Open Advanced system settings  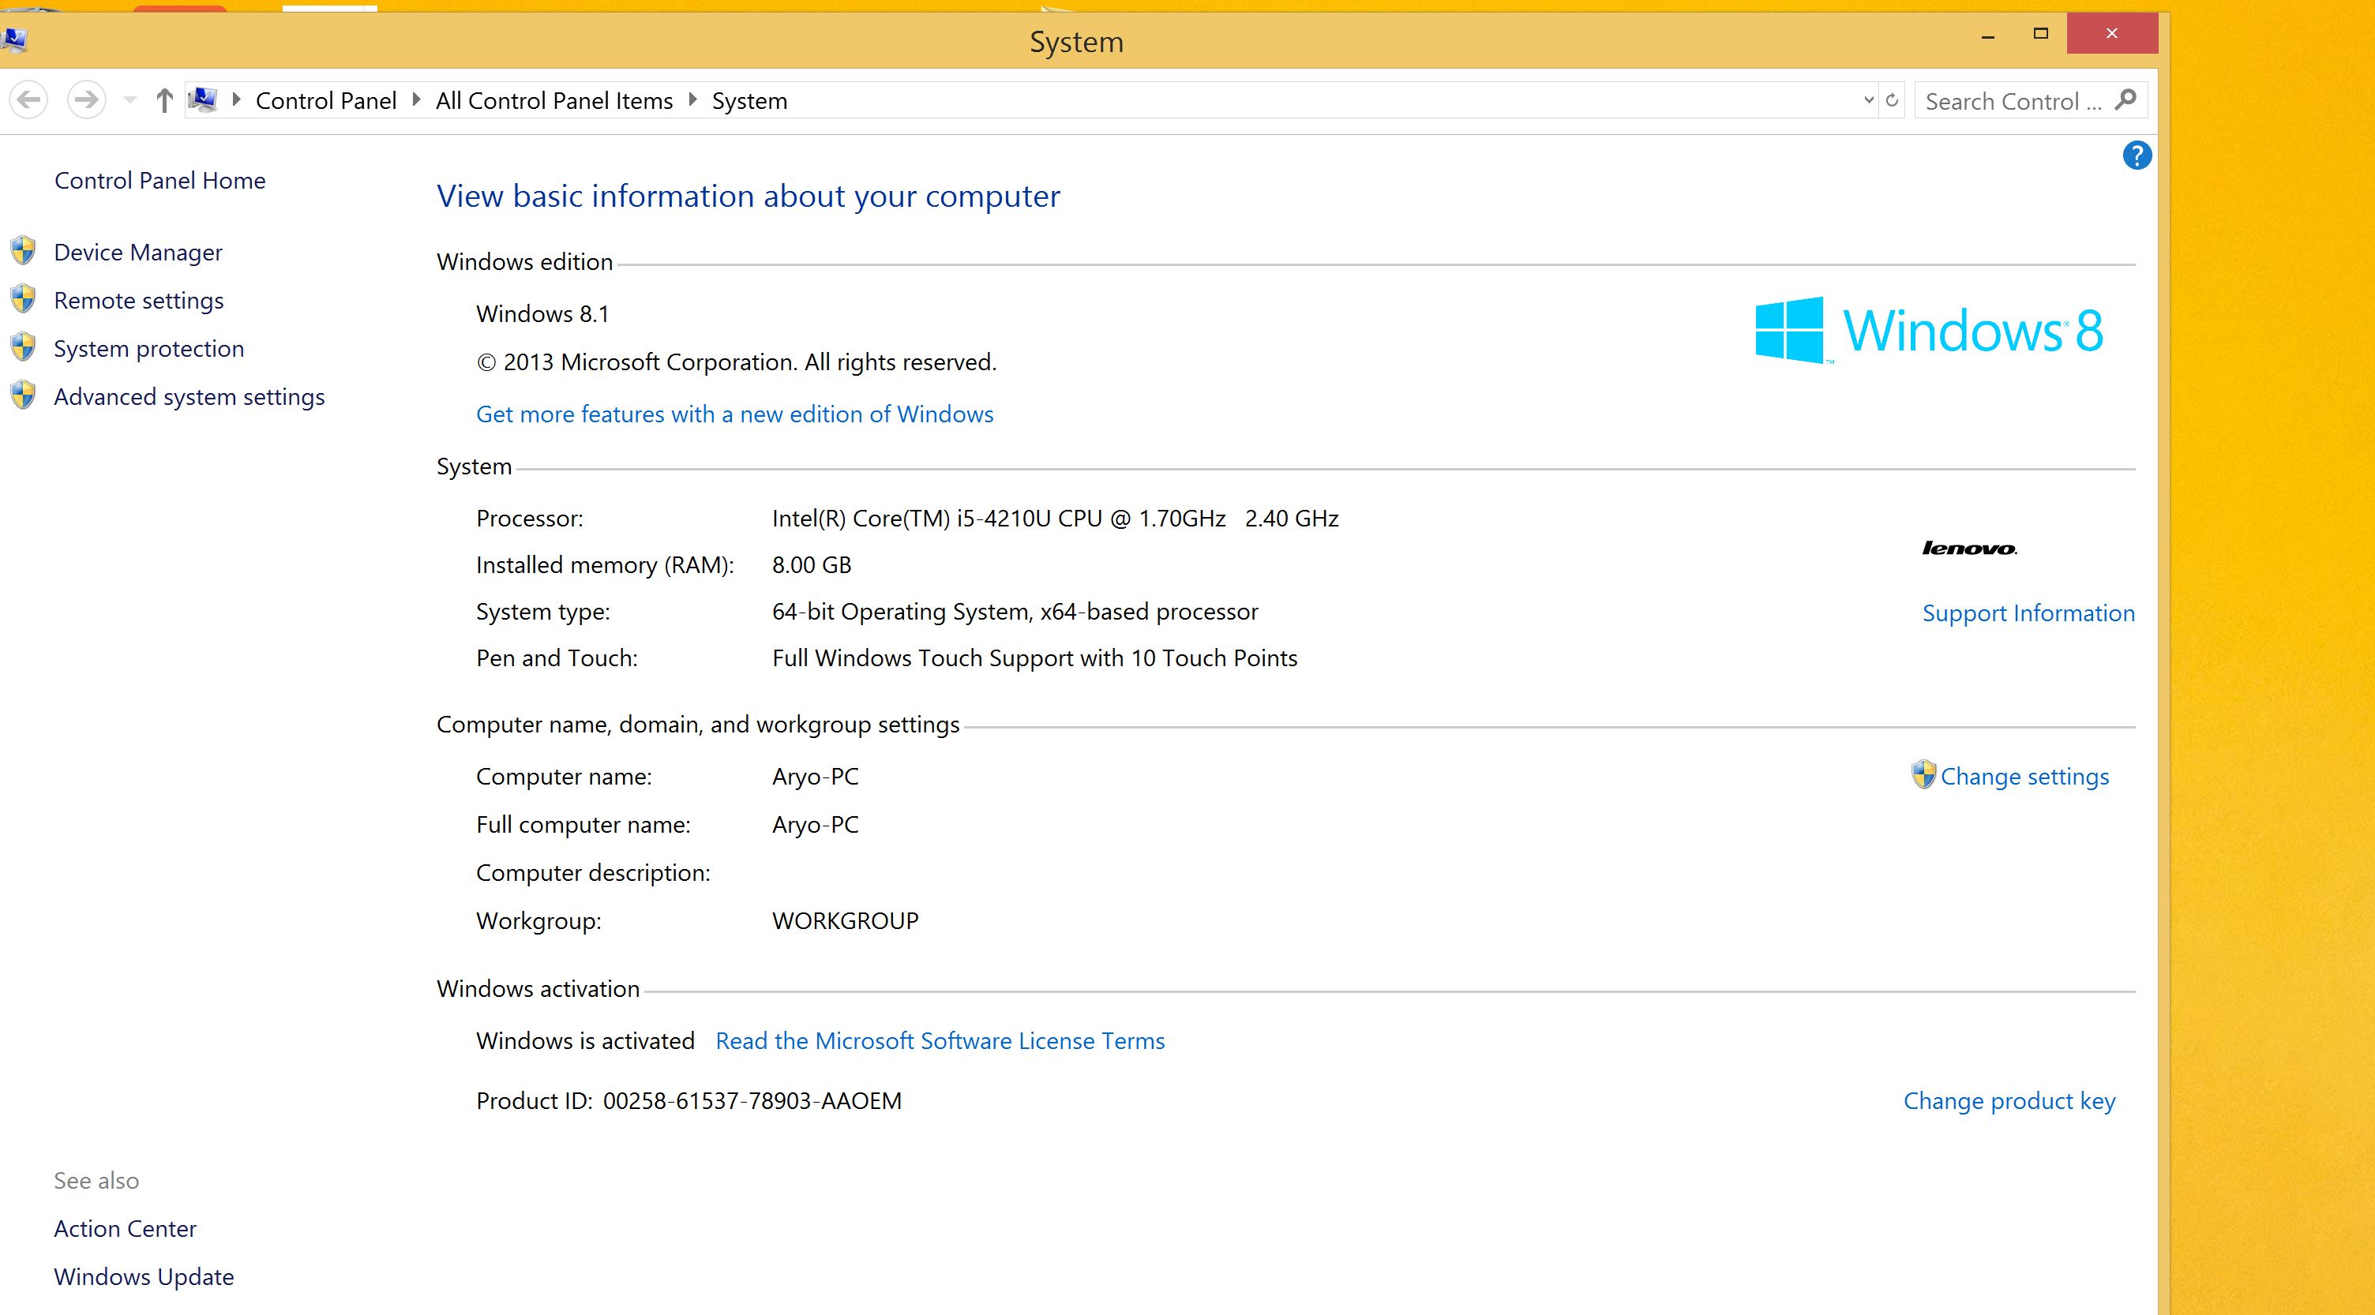[x=189, y=397]
